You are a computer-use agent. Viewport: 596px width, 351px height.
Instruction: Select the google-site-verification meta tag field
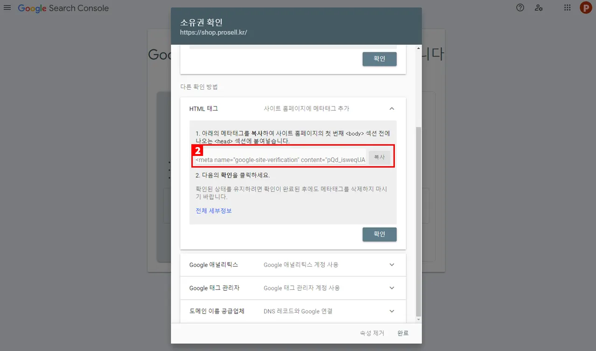pyautogui.click(x=280, y=160)
